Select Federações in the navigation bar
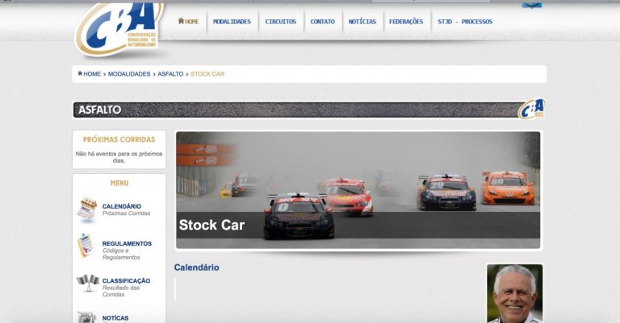620x323 pixels. tap(405, 22)
